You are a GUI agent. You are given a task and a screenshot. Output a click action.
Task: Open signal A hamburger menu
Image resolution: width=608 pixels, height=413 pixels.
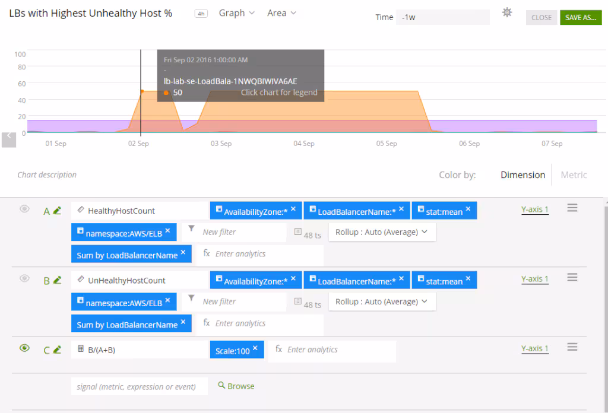pos(572,208)
